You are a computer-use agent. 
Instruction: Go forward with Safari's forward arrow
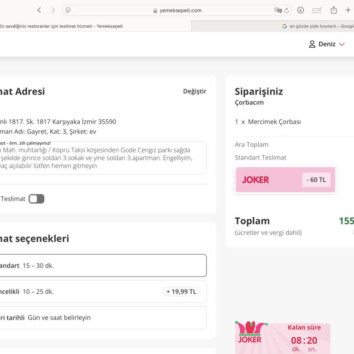click(x=53, y=10)
